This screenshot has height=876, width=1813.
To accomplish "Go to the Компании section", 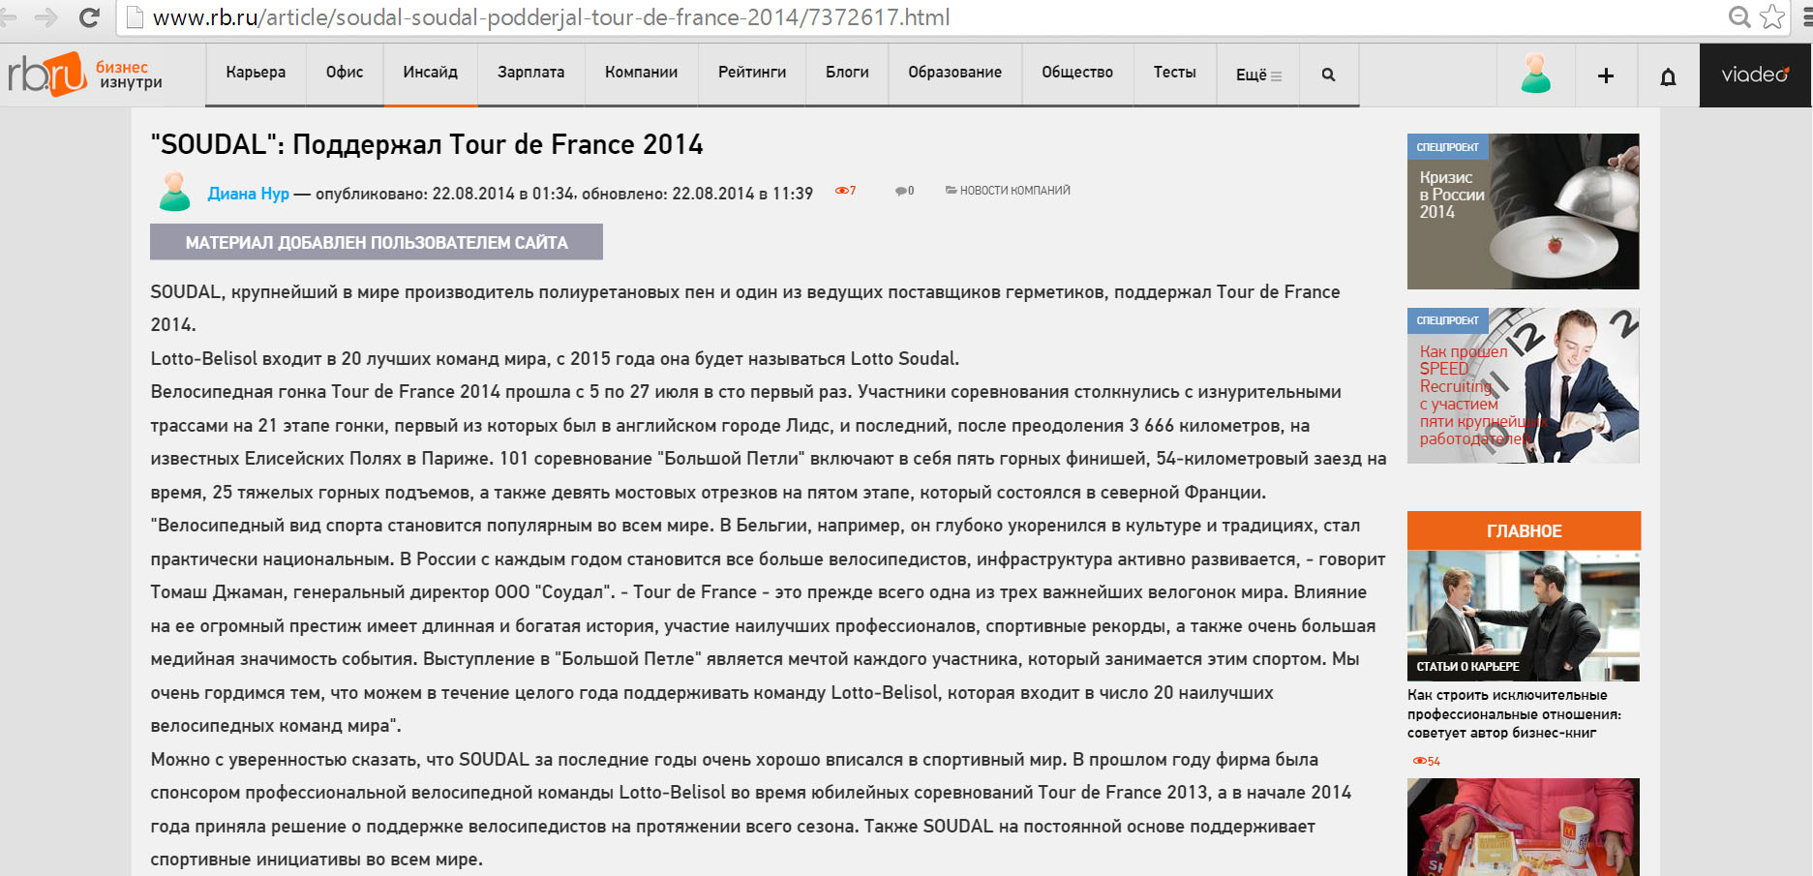I will coord(641,73).
